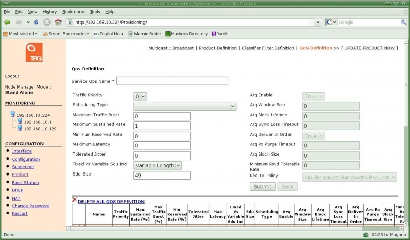The width and height of the screenshot is (410, 240).
Task: Open the Muslims Directory bookmark
Action: [186, 34]
